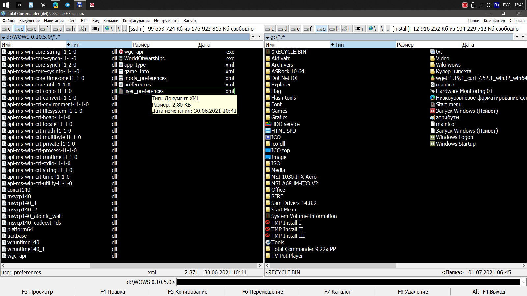Switch right panel to drive f
Viewport: 527px width, 296px height.
click(309, 29)
